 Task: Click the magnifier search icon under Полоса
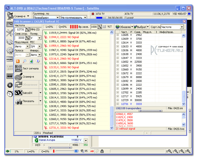click(24, 61)
